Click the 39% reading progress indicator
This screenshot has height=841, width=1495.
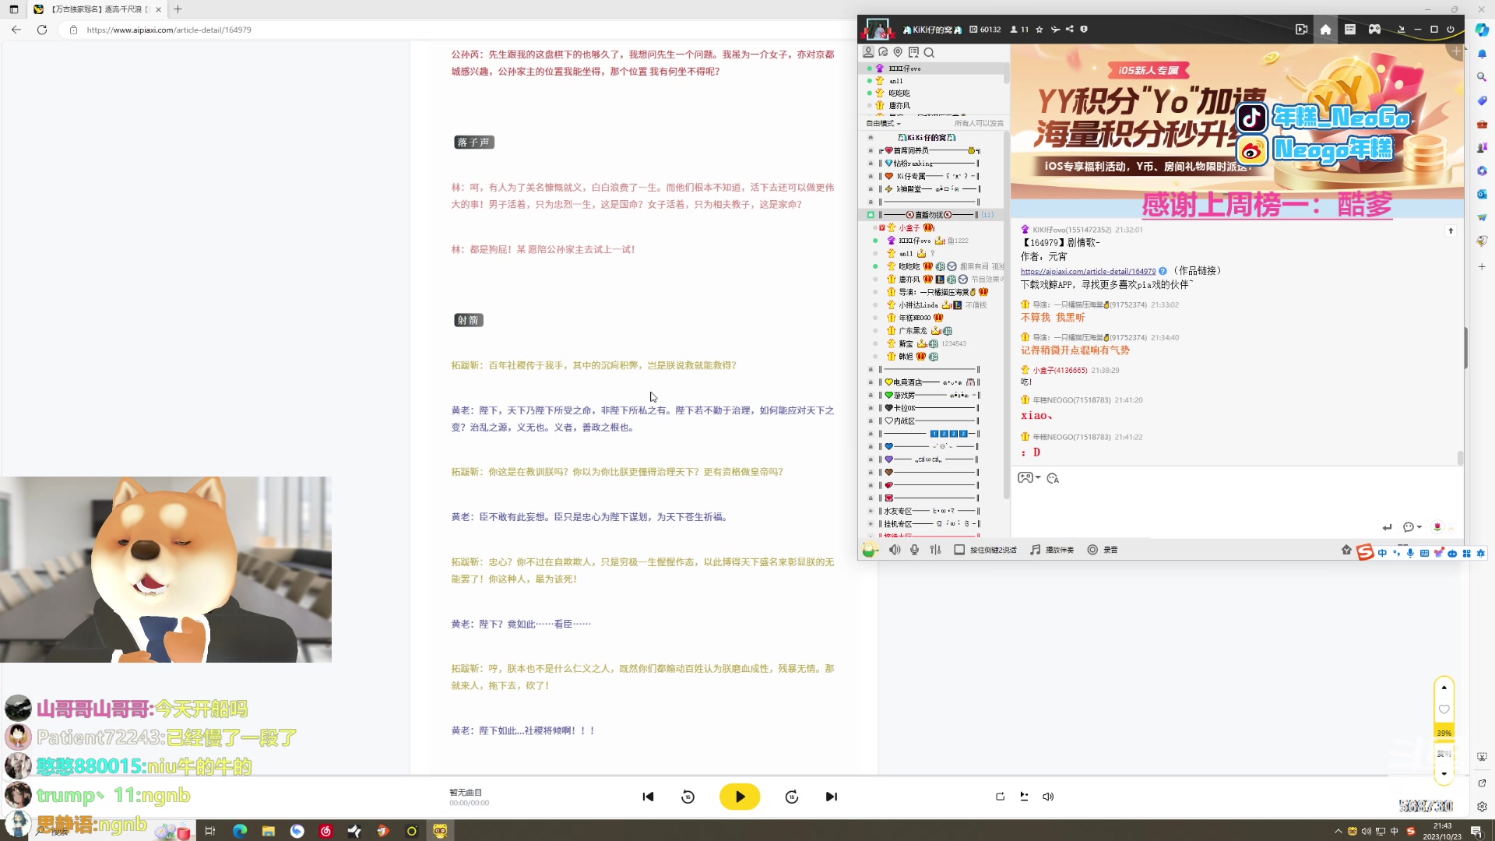click(1444, 733)
